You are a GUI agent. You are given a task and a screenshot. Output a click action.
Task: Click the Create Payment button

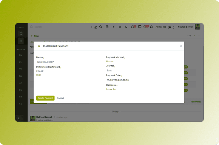coord(45,98)
